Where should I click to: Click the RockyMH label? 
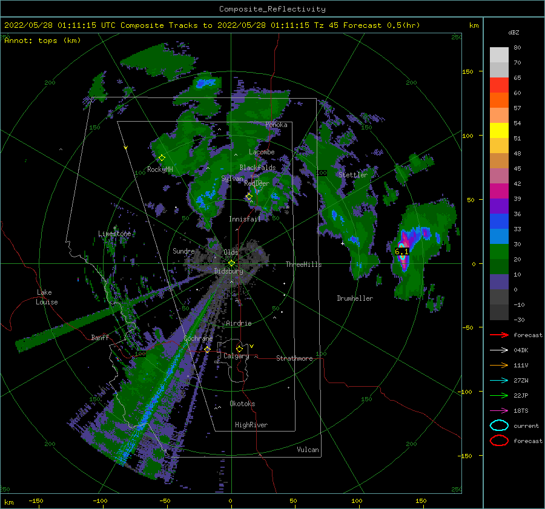pyautogui.click(x=160, y=169)
